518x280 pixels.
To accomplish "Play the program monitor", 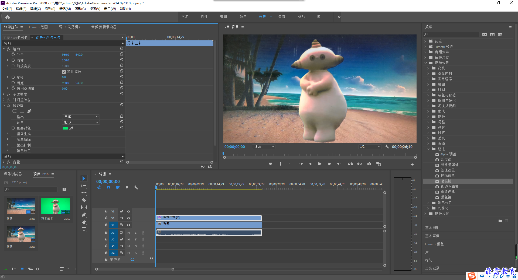I will click(x=320, y=164).
